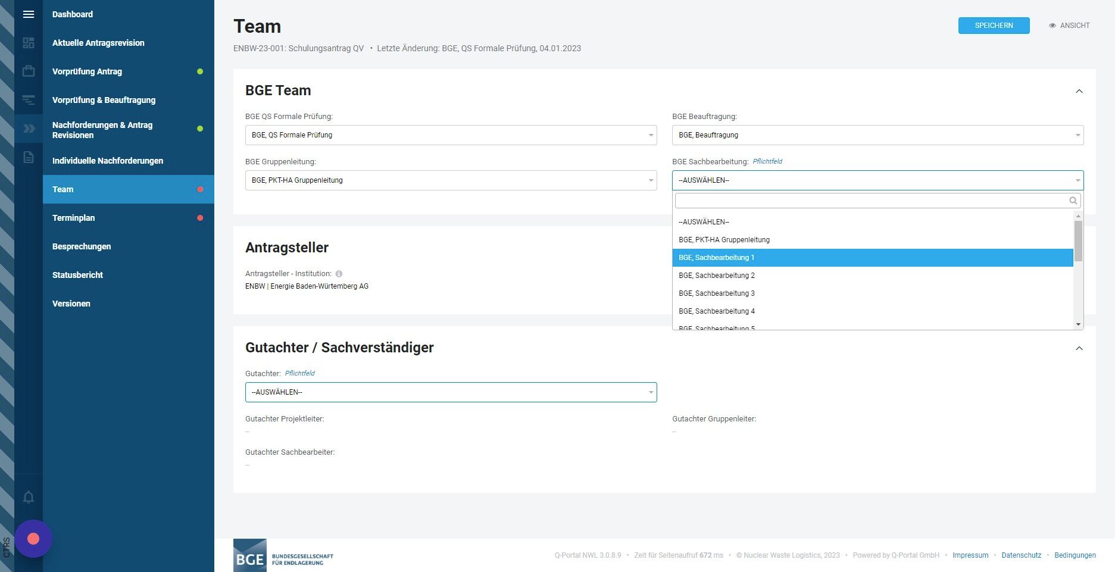Collapse the Gutachter / Sachverständiger section
1115x572 pixels.
click(x=1079, y=348)
